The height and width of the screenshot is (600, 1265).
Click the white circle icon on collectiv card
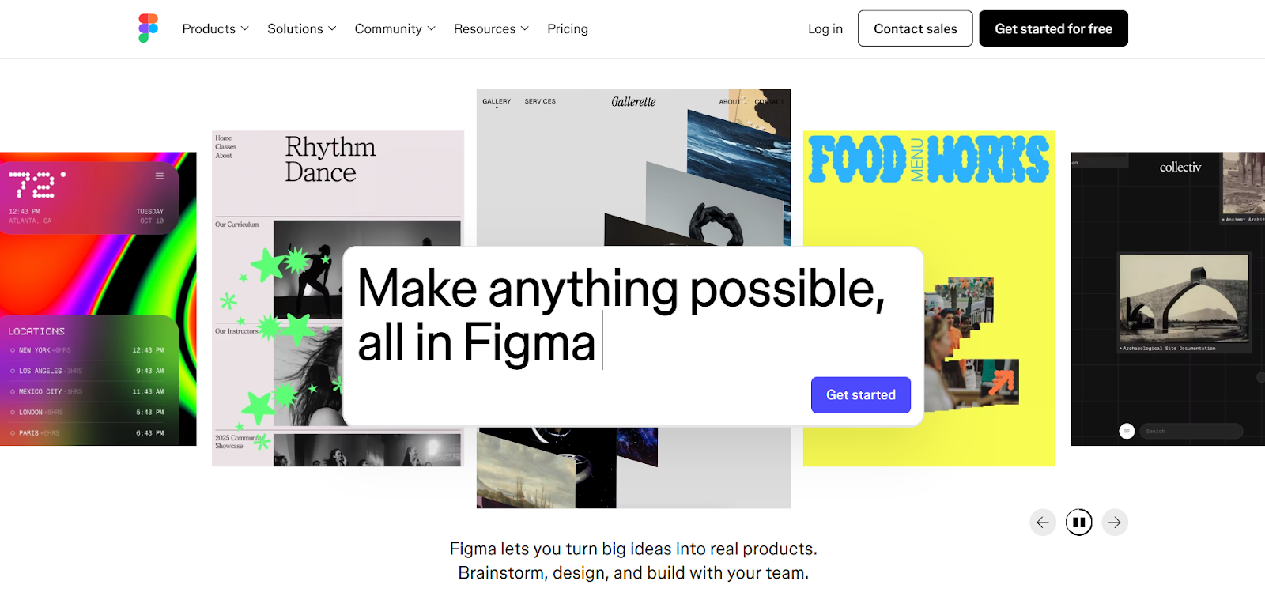tap(1127, 431)
